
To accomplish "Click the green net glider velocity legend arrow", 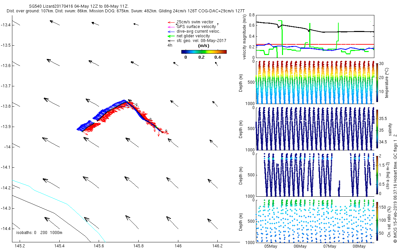I will 171,36.
